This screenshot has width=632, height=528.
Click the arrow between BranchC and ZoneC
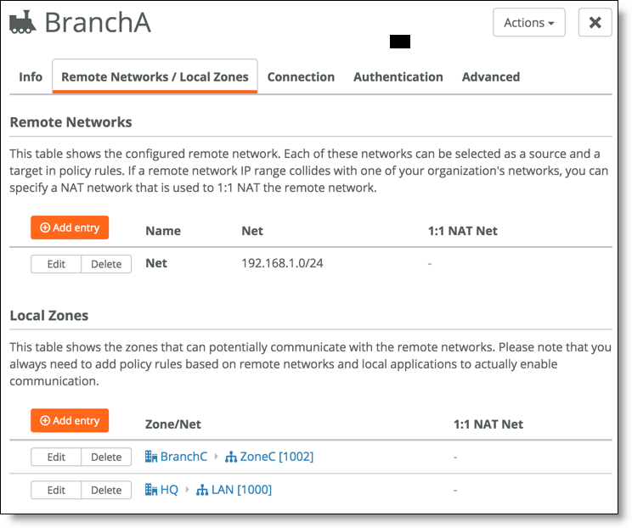pos(216,457)
